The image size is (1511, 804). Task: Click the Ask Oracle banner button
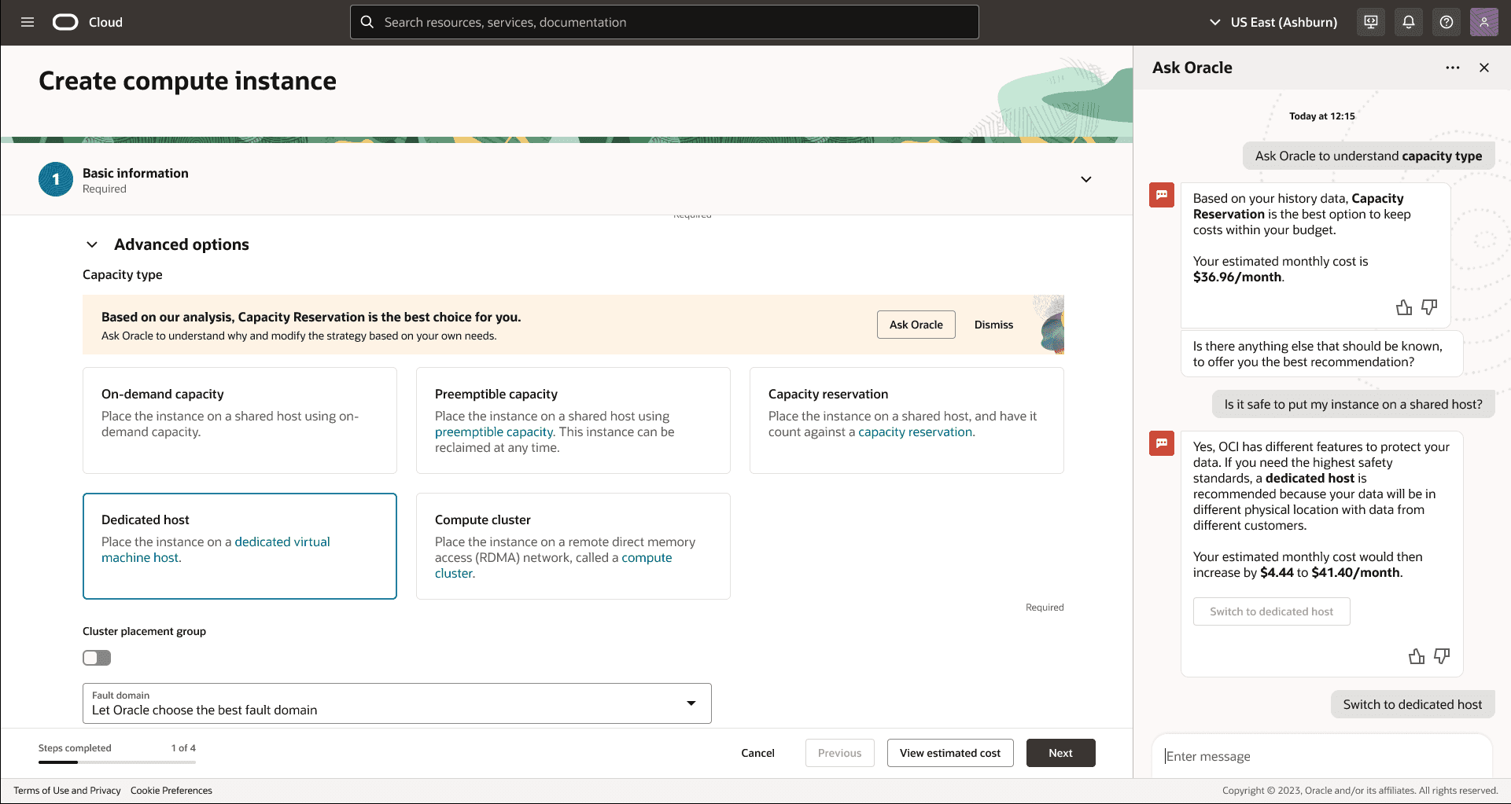point(916,325)
